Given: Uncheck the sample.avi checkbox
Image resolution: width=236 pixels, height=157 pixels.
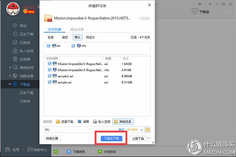Looking at the screenshot, I should click(50, 82).
